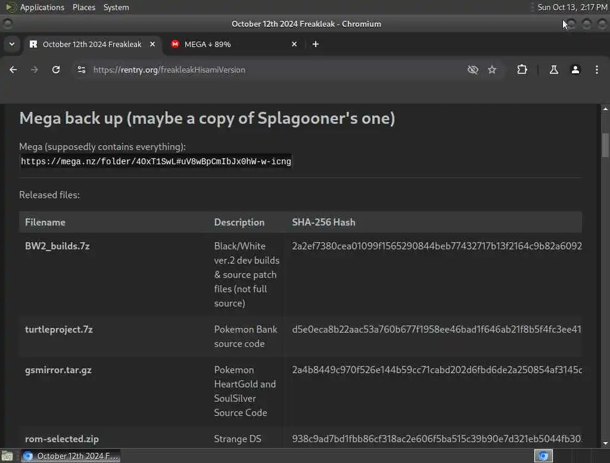Open site information settings icon
The height and width of the screenshot is (463, 610).
tap(81, 70)
